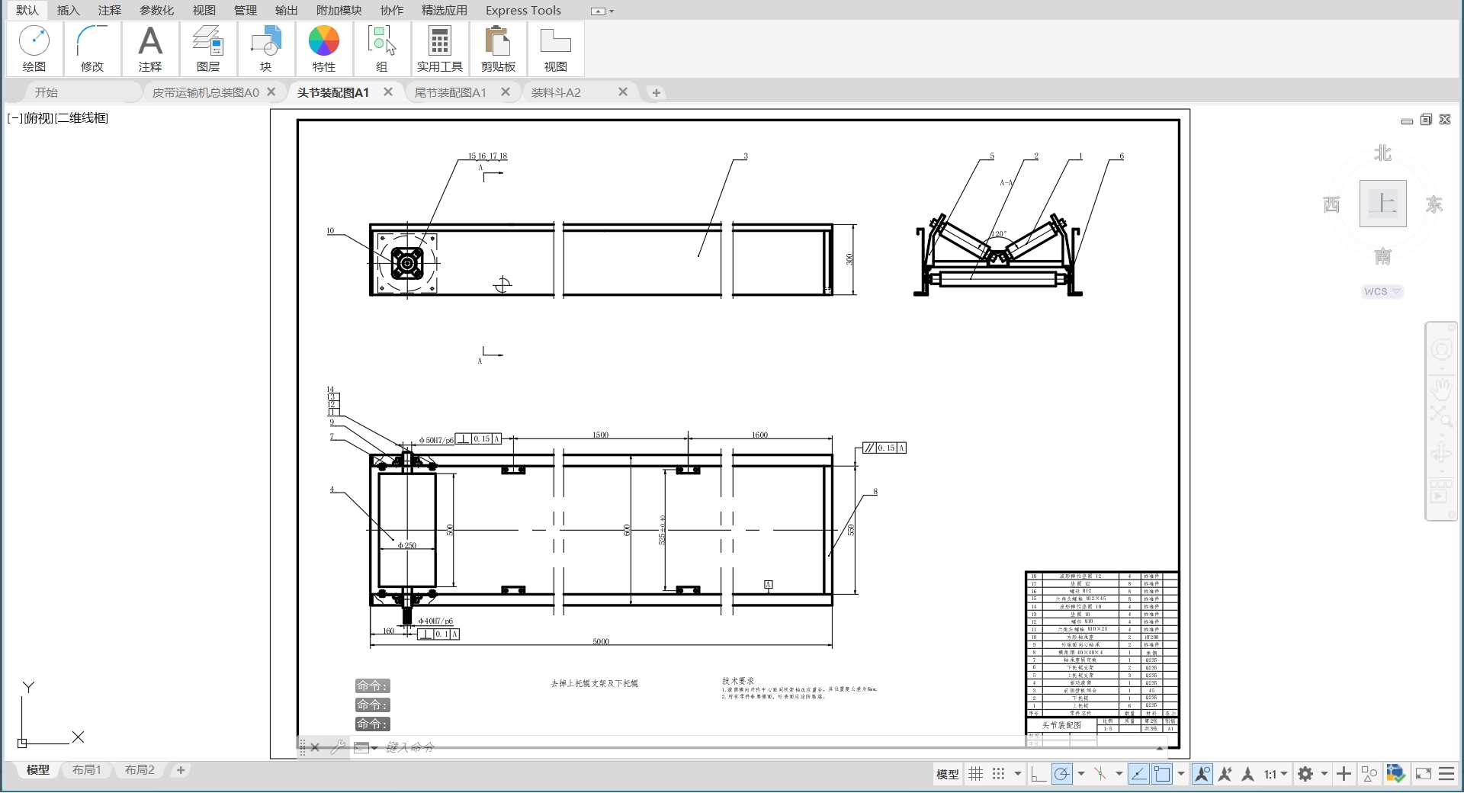Open the 组 (Group) panel
Screen dimensions: 1464x793
coord(382,49)
